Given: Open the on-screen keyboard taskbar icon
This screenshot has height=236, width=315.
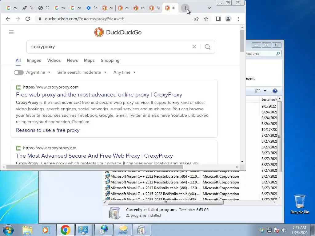Looking at the screenshot, I should click(122, 230).
